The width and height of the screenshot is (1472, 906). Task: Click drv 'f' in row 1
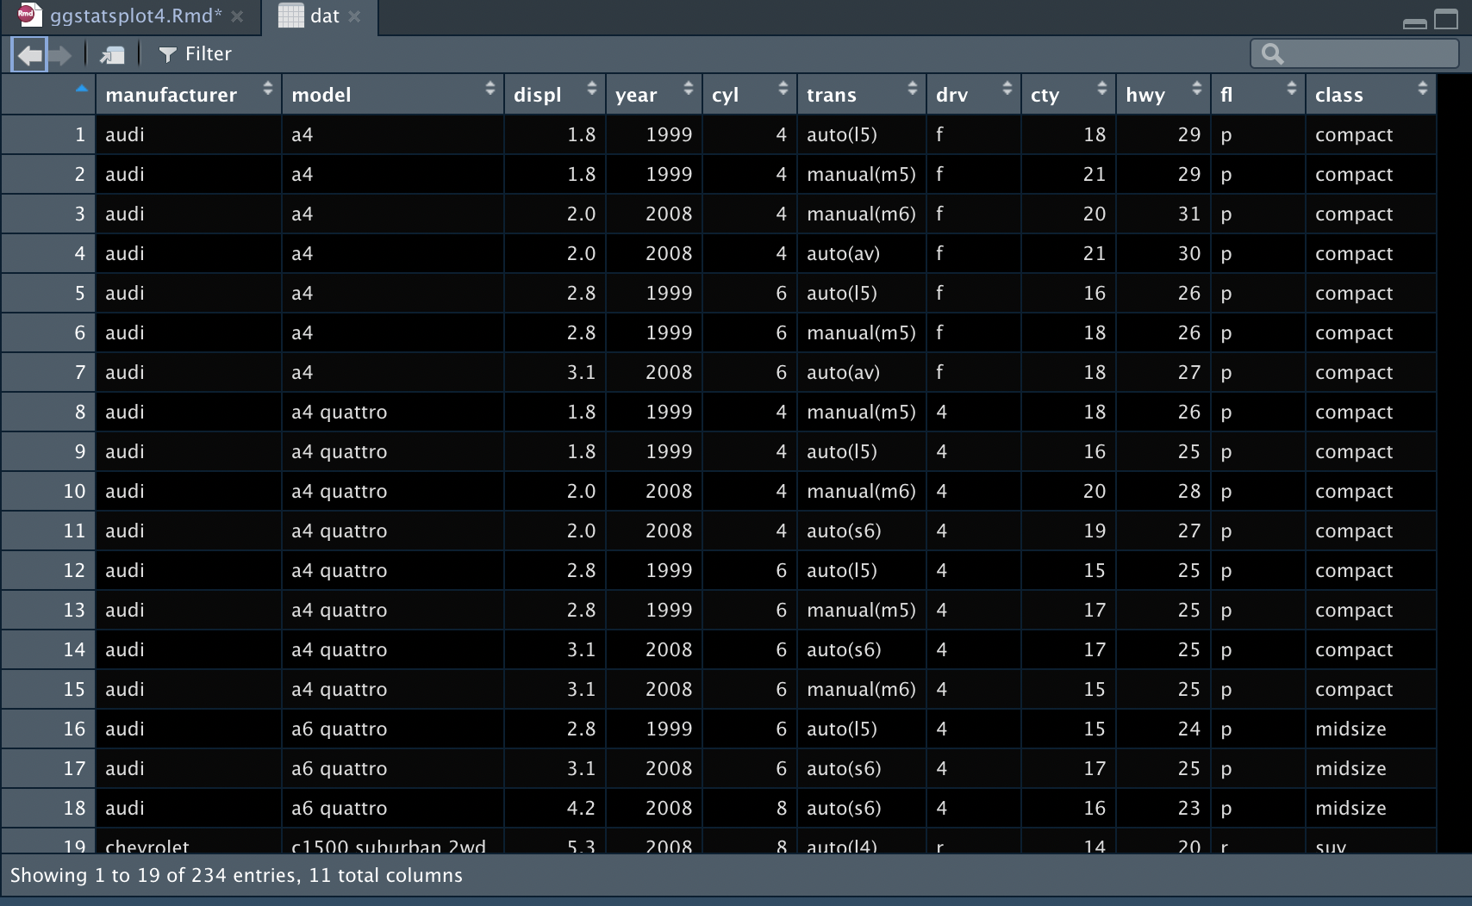[x=939, y=134]
